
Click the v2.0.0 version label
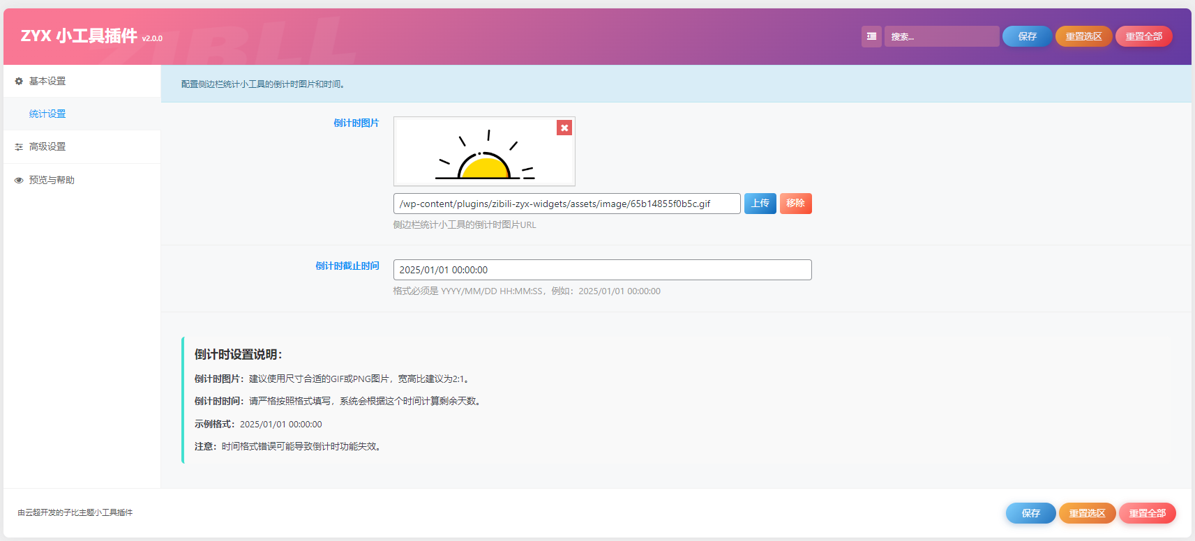pyautogui.click(x=152, y=39)
